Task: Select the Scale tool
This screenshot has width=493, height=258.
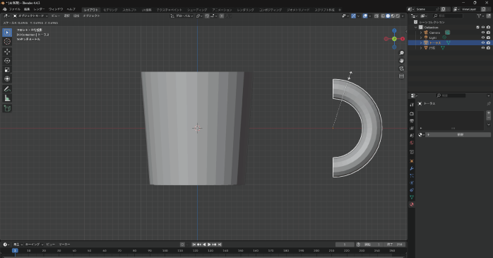Action: 7,70
